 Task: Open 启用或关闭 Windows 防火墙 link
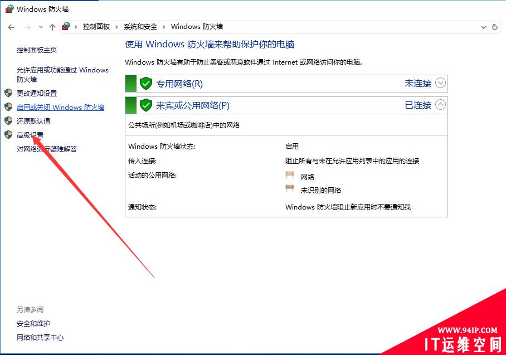[x=60, y=107]
